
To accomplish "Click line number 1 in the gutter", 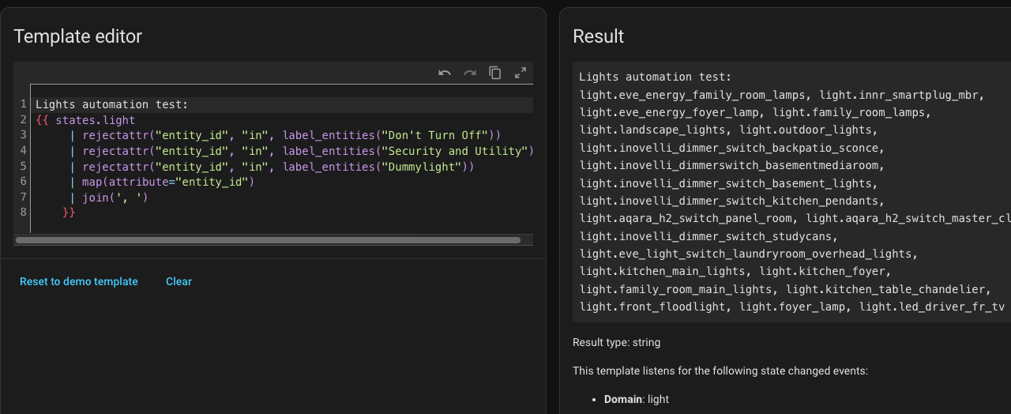I will tap(24, 104).
